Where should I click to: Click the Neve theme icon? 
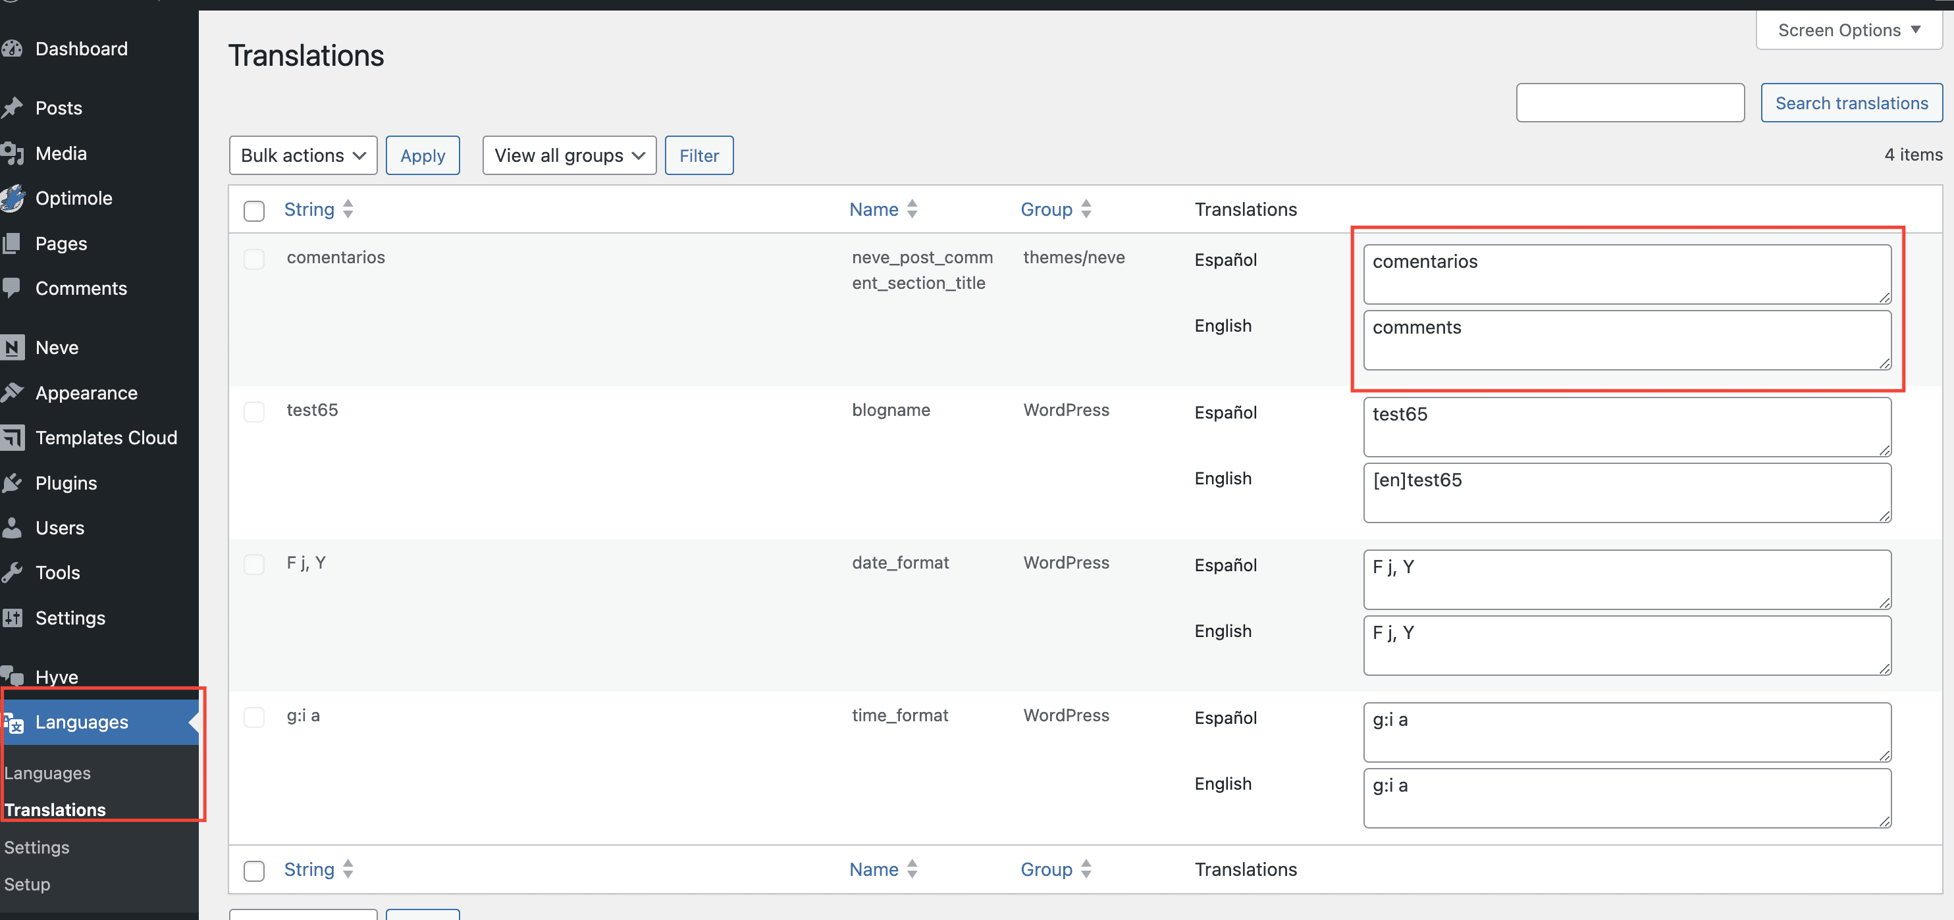click(x=12, y=347)
